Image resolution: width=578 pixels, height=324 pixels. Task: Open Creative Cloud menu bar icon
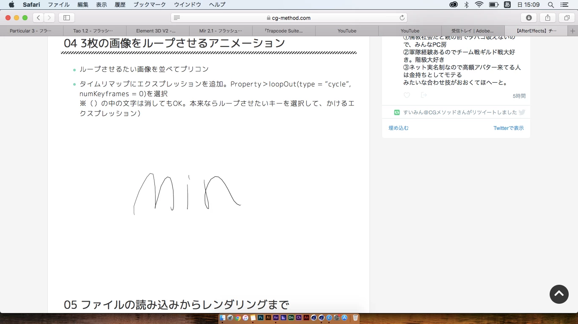click(x=454, y=5)
